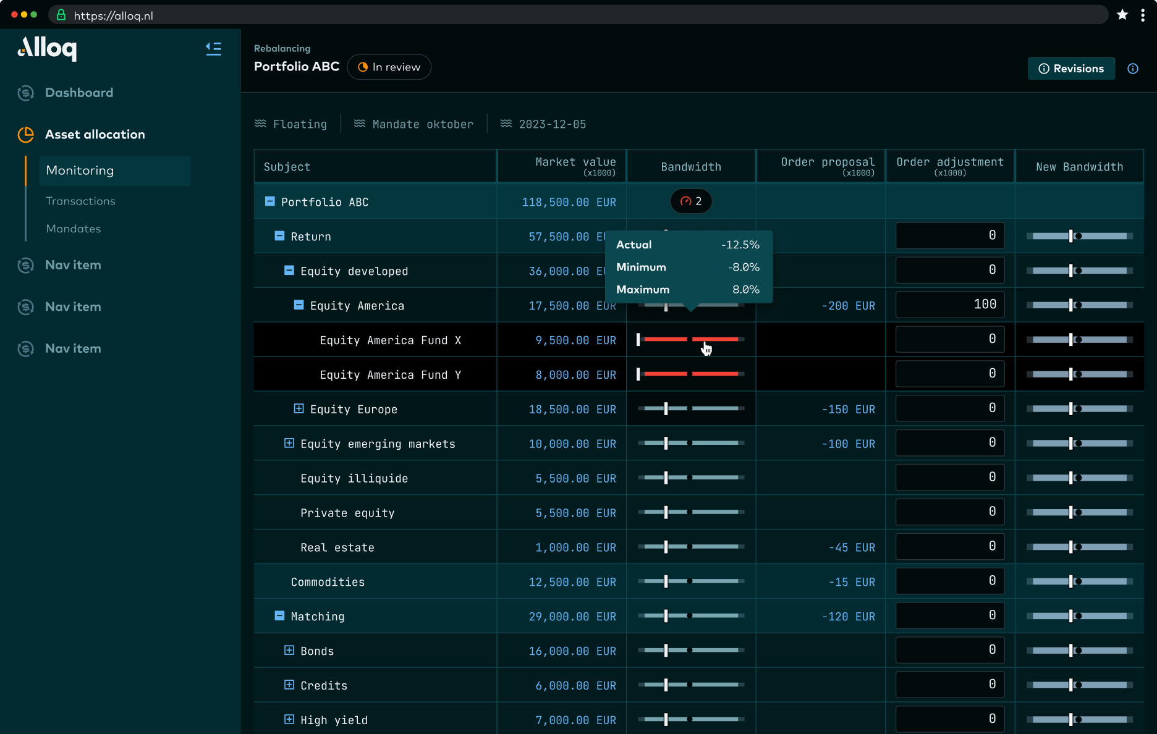Go to Transactions sub-item
The height and width of the screenshot is (734, 1157).
pos(80,201)
